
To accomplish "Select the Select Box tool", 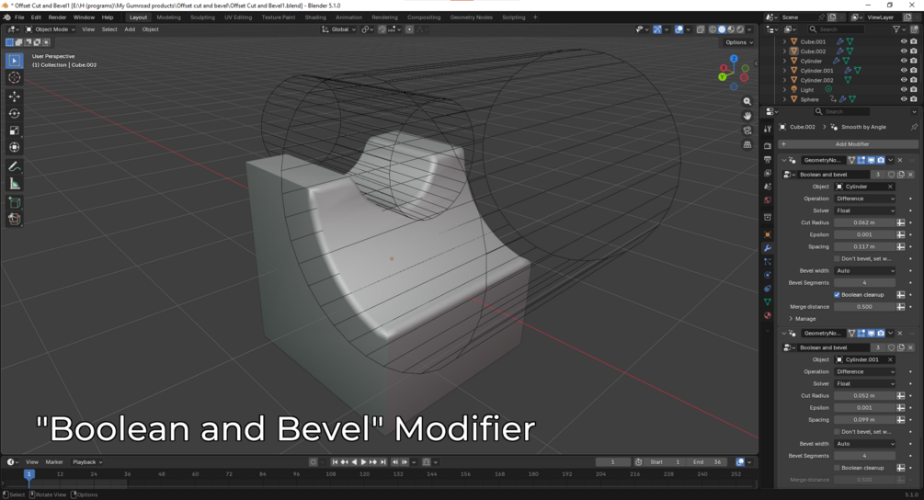I will [x=14, y=60].
